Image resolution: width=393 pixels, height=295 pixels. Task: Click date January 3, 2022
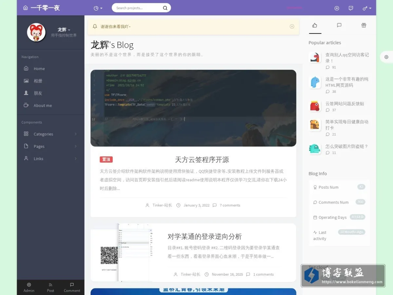(x=196, y=205)
